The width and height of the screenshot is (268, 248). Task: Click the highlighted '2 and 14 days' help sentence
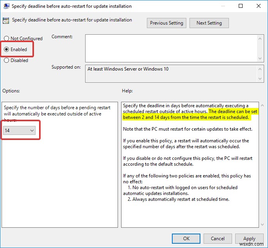click(190, 114)
